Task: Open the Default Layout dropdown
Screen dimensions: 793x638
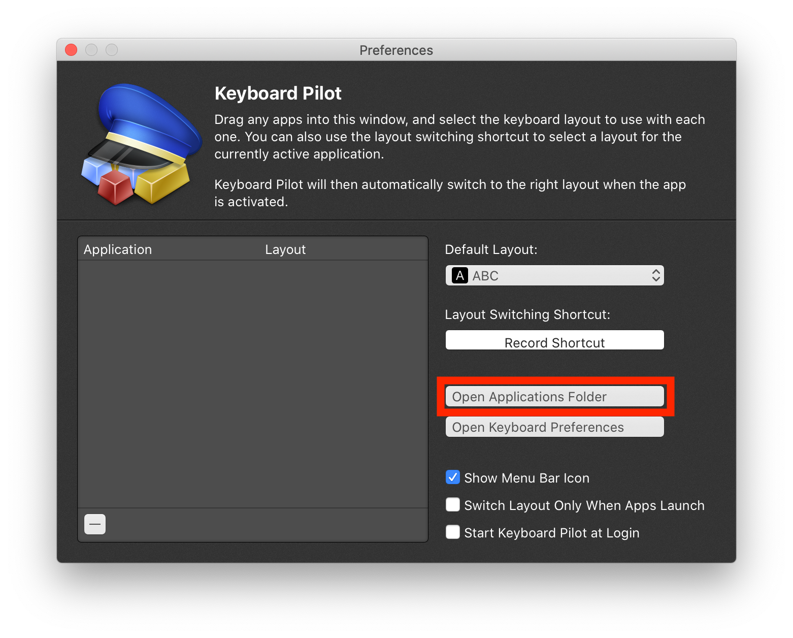Action: [x=554, y=275]
